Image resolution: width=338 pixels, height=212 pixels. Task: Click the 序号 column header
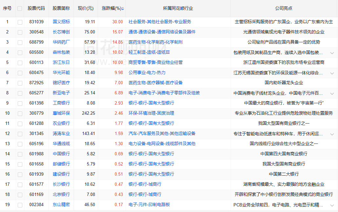click(x=7, y=9)
